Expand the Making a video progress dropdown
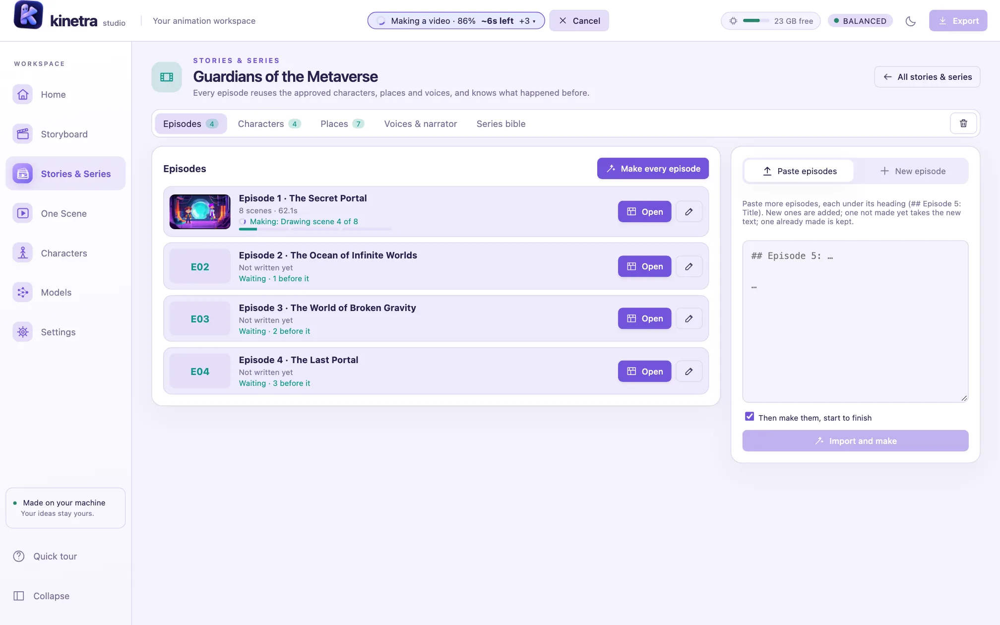The width and height of the screenshot is (1000, 625). [x=456, y=21]
